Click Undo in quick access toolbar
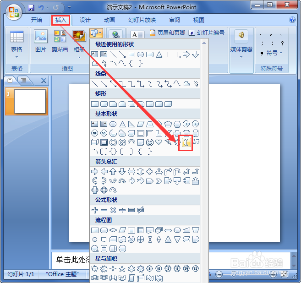Image resolution: width=301 pixels, height=283 pixels. 41,8
